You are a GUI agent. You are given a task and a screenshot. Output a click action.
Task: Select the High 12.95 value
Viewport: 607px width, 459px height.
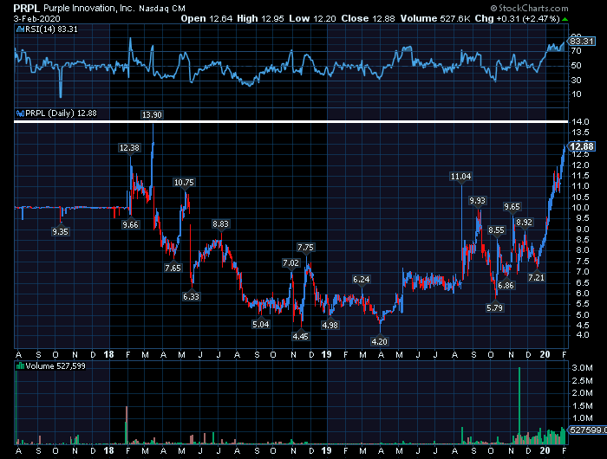click(260, 18)
